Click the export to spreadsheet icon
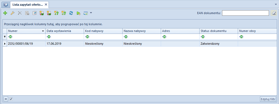Image resolution: width=279 pixels, height=104 pixels. [x=86, y=13]
